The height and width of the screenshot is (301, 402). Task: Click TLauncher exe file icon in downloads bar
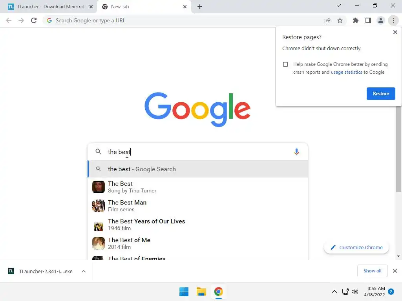pyautogui.click(x=11, y=271)
